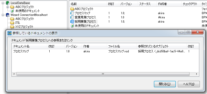Click the Wizard Connection@localhost database icon

point(7,15)
